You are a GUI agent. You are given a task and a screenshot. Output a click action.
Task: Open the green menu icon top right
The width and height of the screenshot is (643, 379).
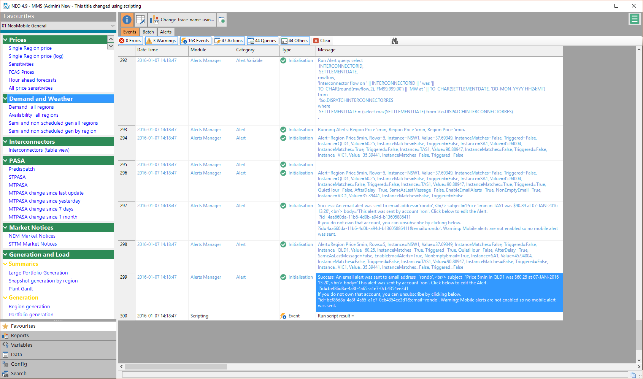634,19
